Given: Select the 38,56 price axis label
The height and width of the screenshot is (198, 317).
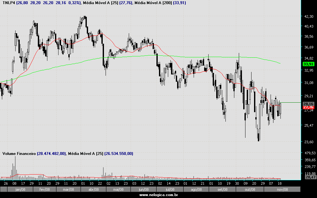Looking at the screenshot, I should click(309, 36).
